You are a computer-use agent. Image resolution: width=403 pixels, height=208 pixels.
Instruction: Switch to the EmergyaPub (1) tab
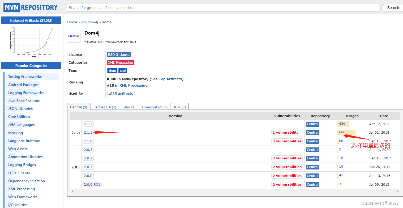tap(155, 107)
